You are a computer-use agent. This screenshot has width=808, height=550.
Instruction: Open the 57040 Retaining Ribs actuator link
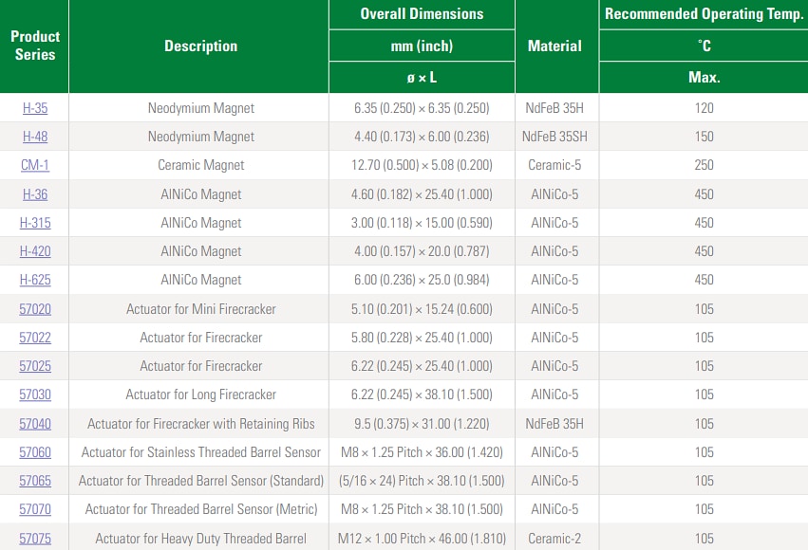tap(34, 423)
